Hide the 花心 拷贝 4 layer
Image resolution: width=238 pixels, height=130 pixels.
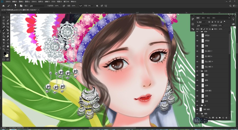pos(197,62)
